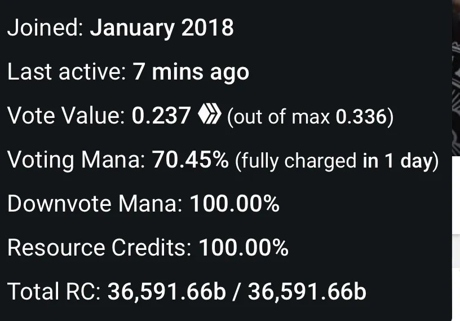
Task: Click the "Joined:" label
Action: [45, 28]
